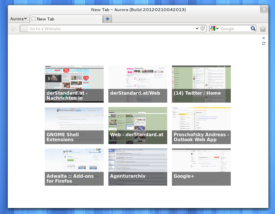Click the back navigation arrow
275x214 pixels.
click(13, 28)
